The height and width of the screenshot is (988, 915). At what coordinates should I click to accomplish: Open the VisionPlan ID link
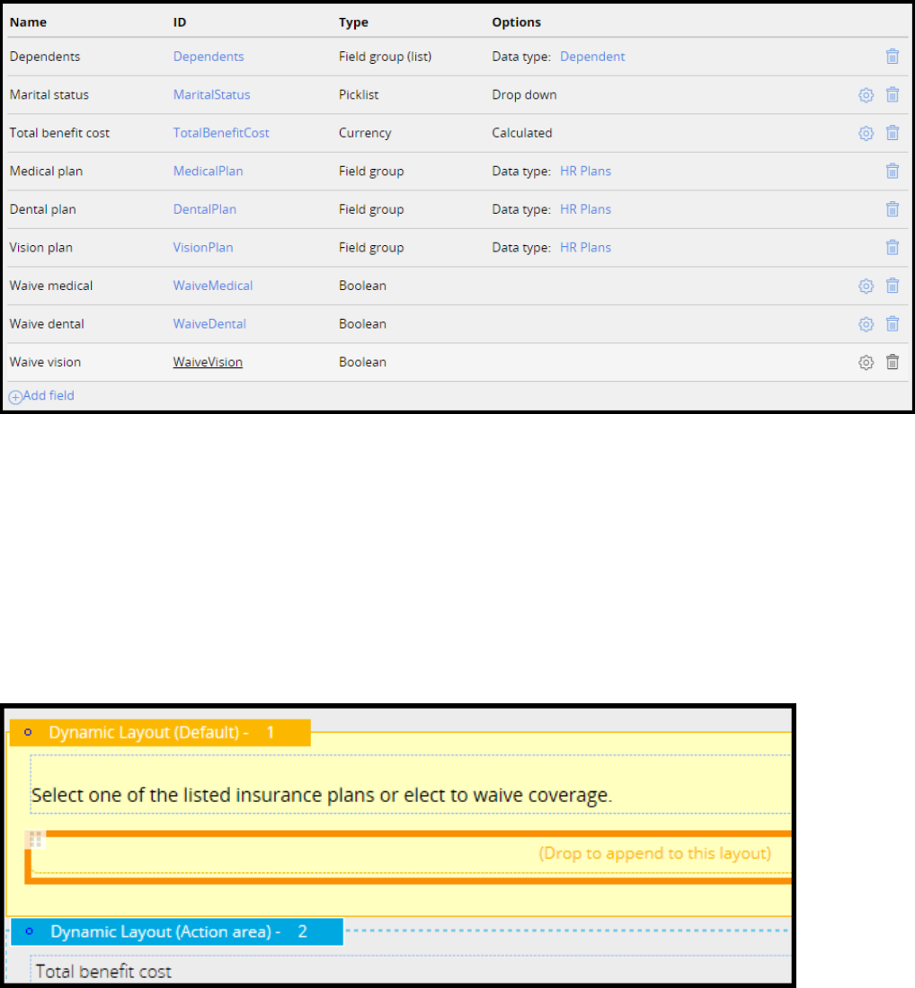[x=203, y=248]
